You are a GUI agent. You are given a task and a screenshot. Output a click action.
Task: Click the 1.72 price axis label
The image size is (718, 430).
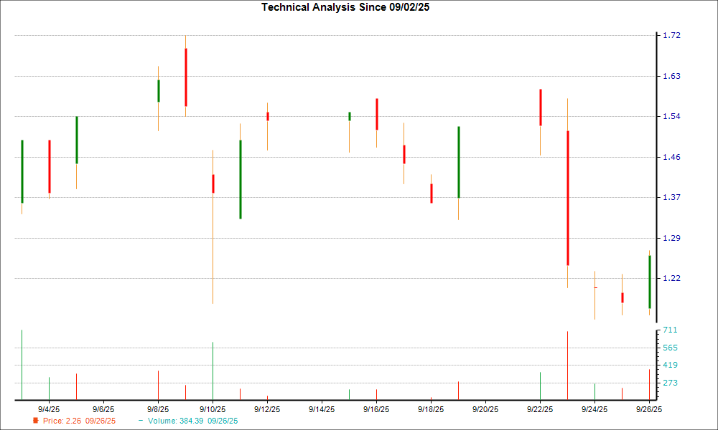pyautogui.click(x=671, y=36)
